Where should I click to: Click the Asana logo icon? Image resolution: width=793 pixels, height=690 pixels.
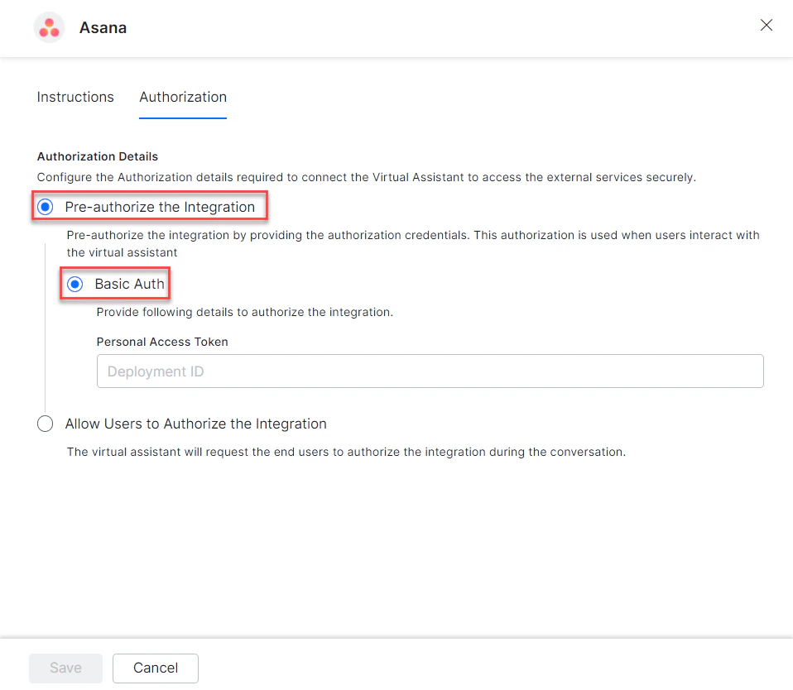(49, 26)
